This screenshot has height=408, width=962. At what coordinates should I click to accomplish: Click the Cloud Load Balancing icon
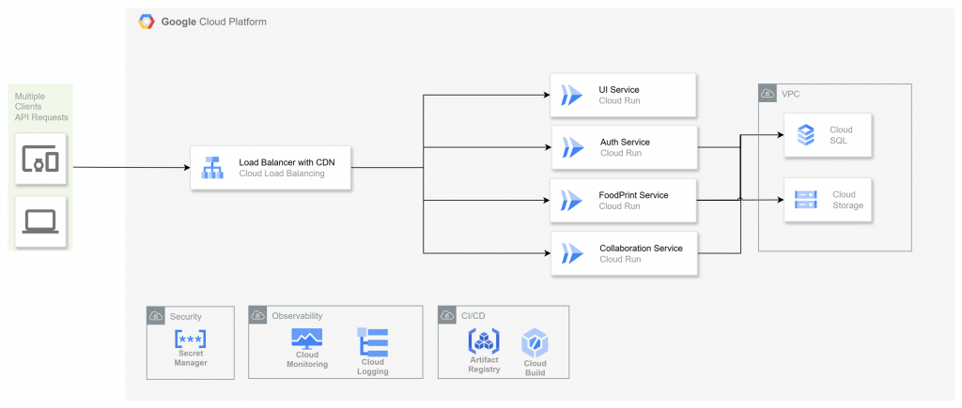(x=213, y=167)
